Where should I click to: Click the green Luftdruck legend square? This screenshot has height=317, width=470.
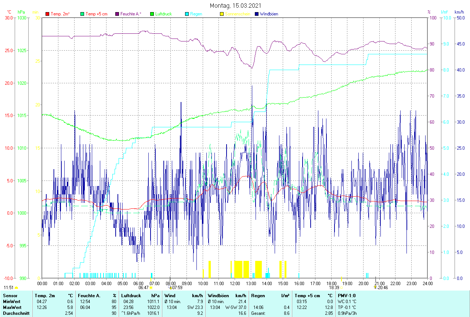click(x=152, y=14)
